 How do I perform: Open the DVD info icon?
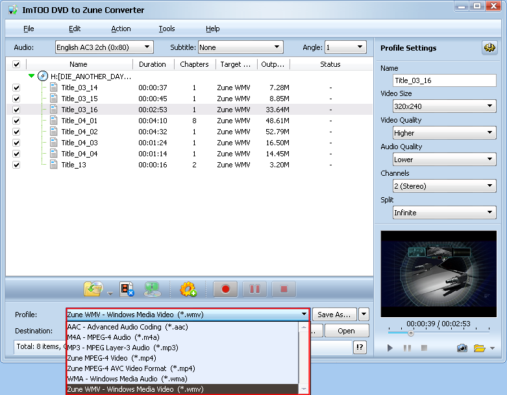pyautogui.click(x=153, y=289)
